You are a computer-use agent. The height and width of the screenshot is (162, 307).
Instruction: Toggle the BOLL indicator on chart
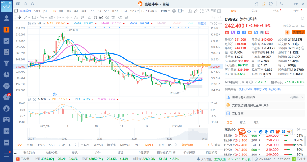[30, 145]
